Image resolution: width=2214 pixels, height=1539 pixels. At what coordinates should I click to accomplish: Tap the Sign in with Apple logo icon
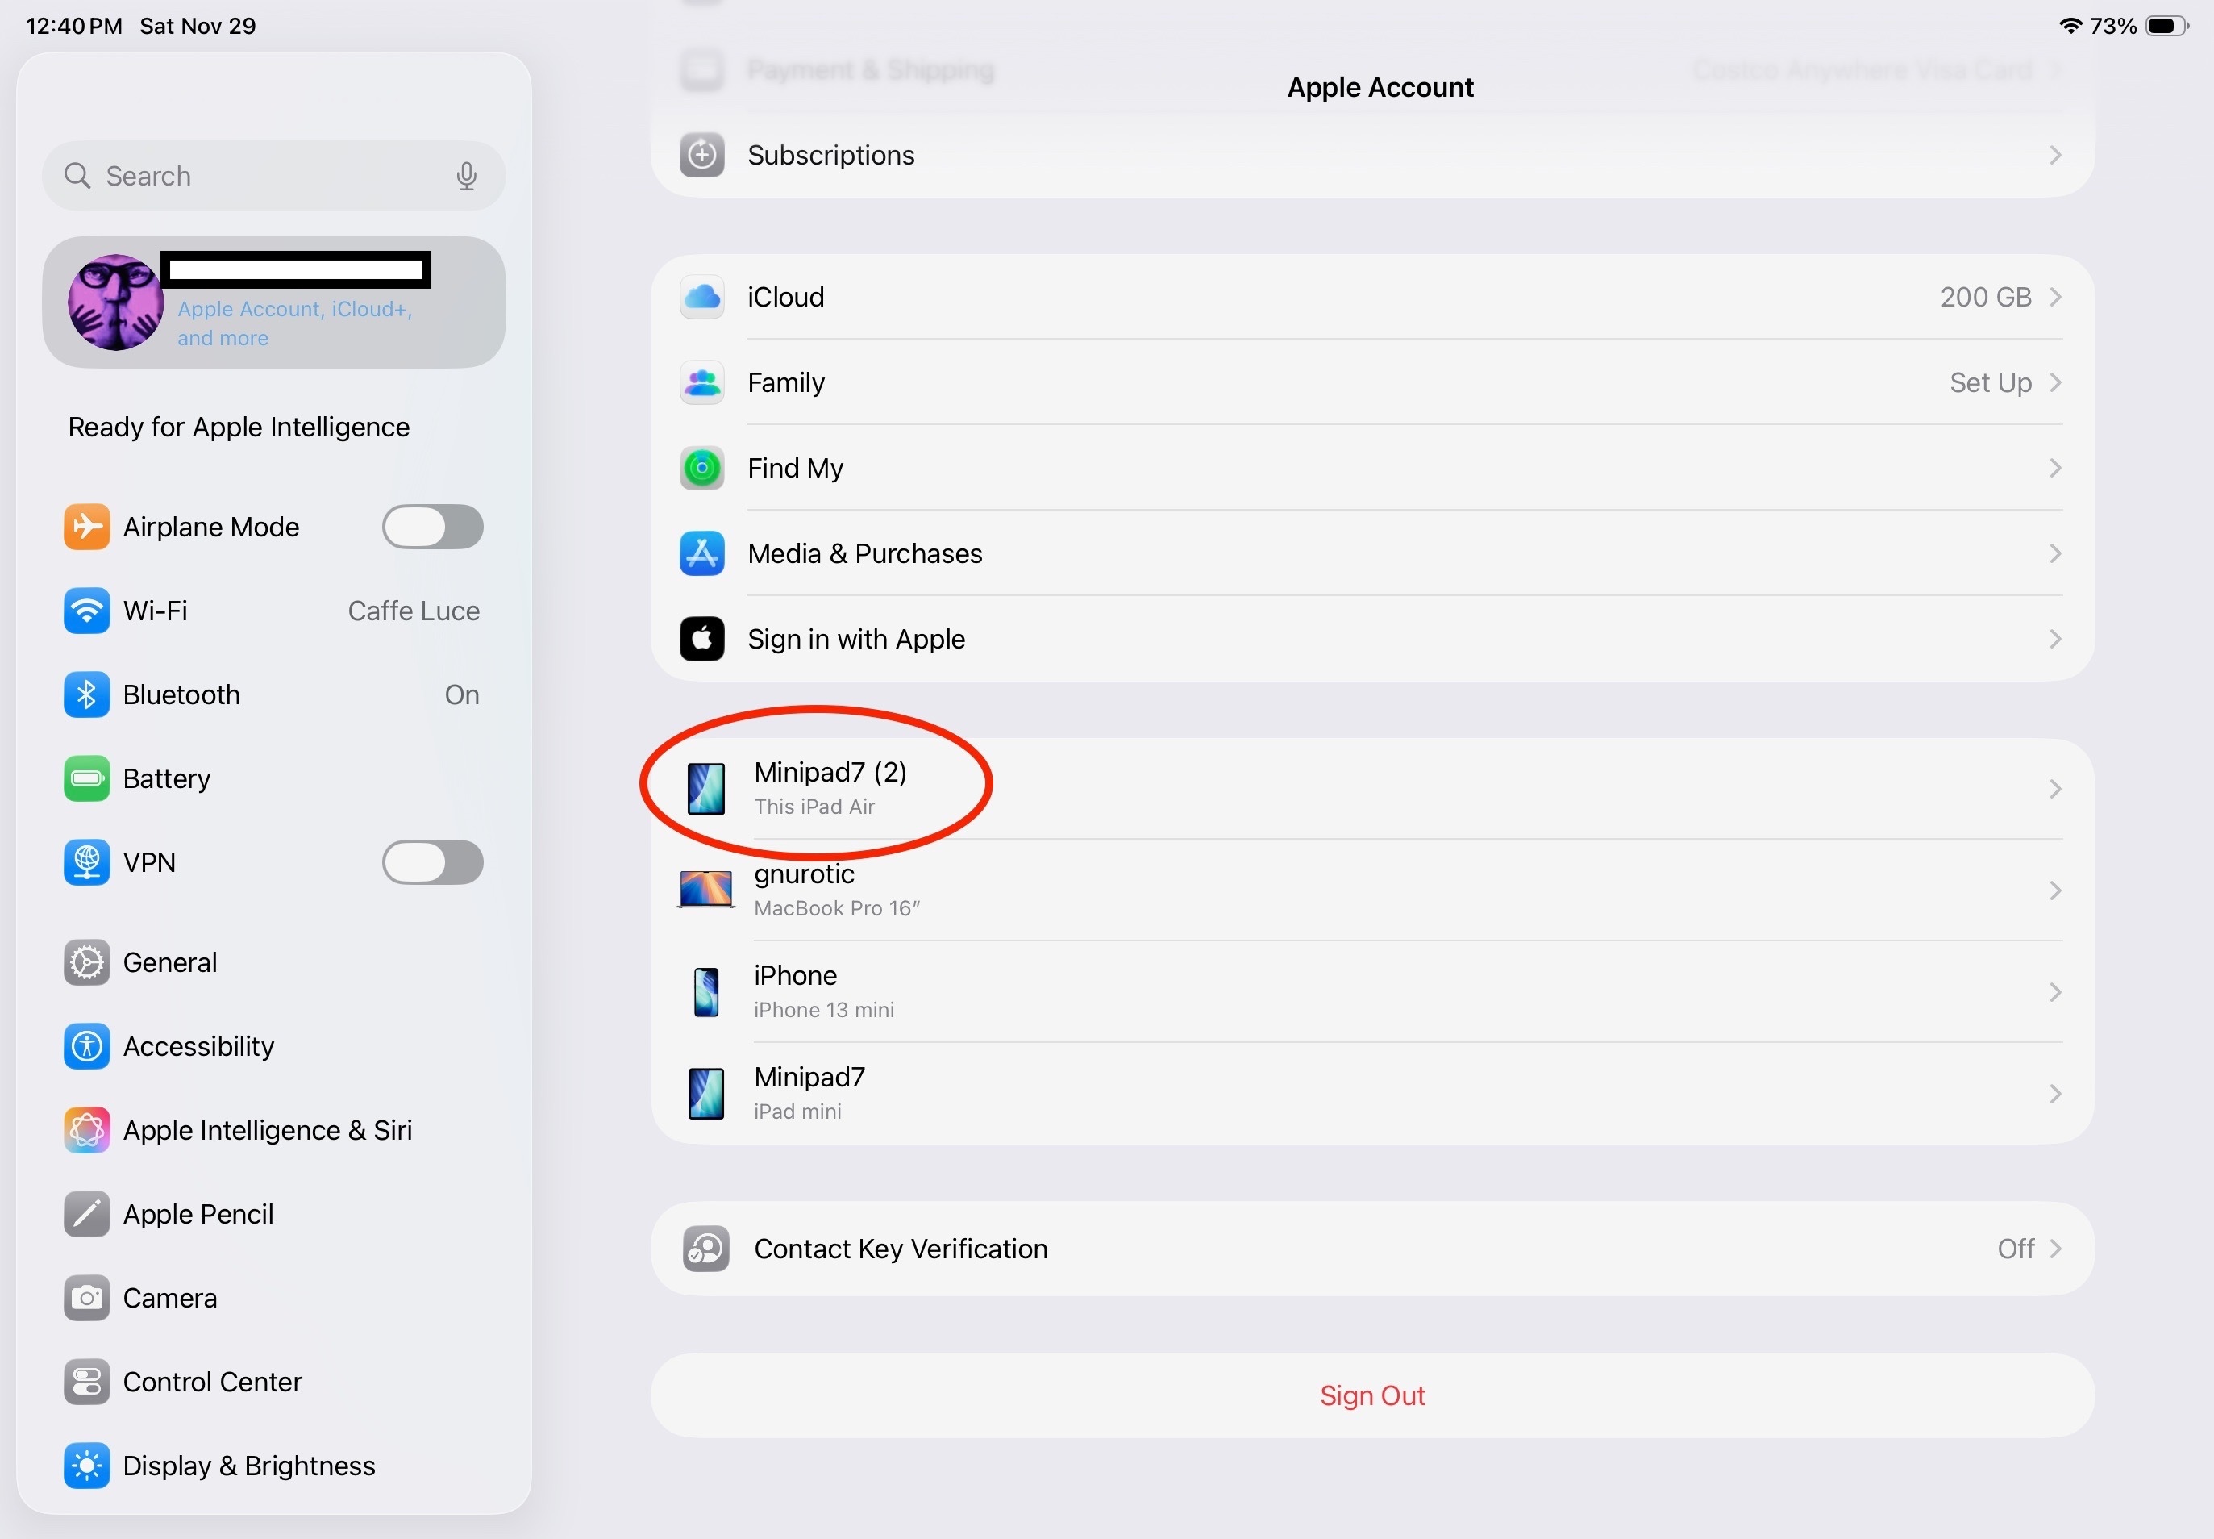point(701,640)
